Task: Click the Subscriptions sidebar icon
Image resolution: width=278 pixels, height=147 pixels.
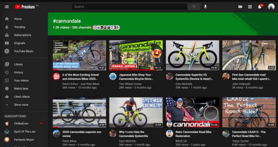Action: click(7, 35)
